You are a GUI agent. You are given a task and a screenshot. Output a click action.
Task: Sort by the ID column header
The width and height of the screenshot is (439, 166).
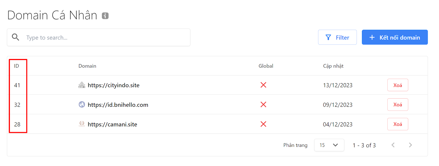pyautogui.click(x=16, y=66)
